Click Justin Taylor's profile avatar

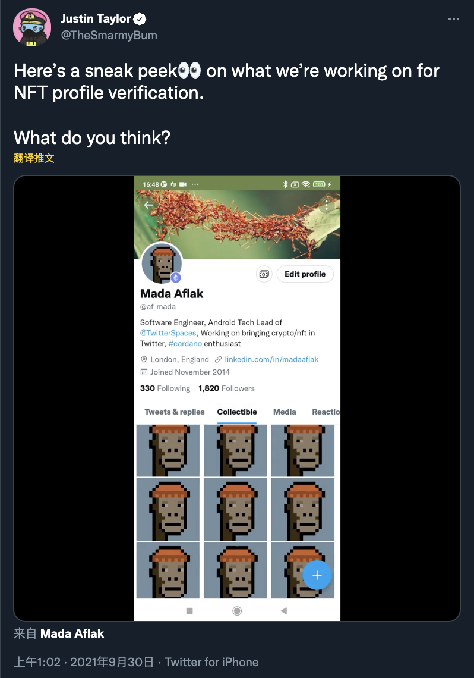coord(32,27)
